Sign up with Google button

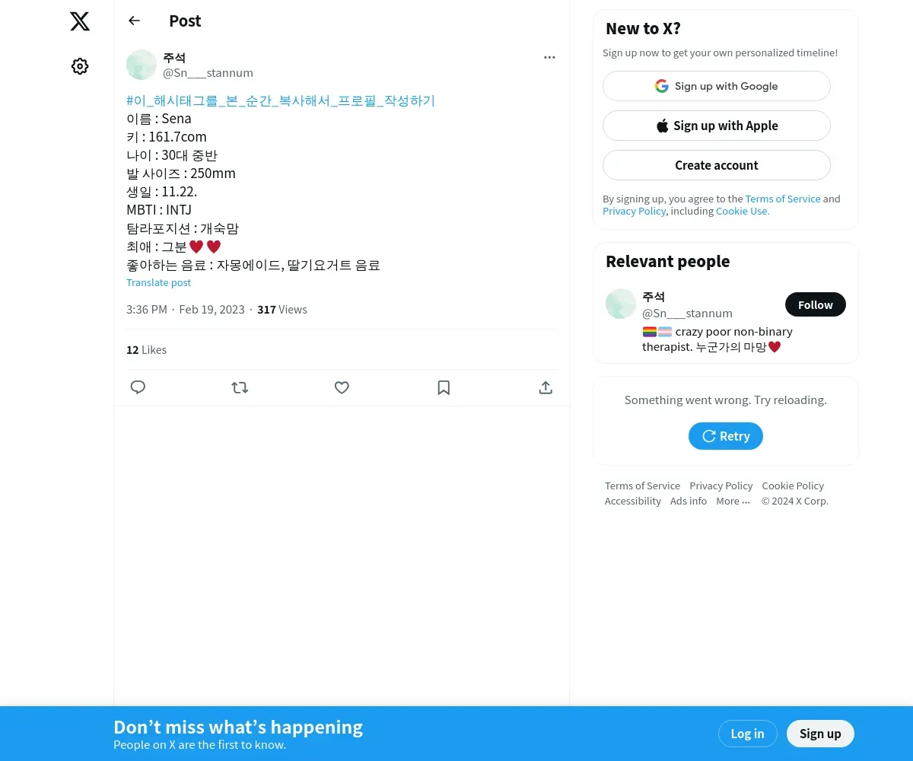tap(717, 86)
